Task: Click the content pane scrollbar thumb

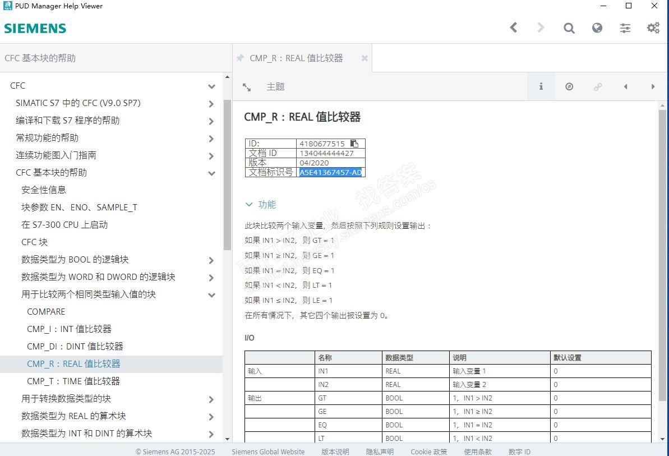Action: tap(662, 256)
